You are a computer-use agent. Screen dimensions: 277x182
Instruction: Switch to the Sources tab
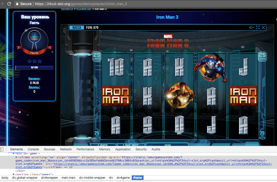49,149
